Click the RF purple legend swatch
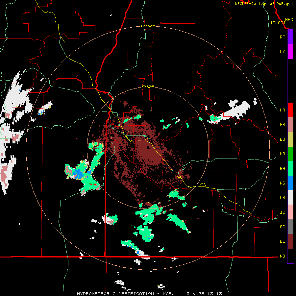Viewport: 296px width, 296px height. click(x=290, y=37)
